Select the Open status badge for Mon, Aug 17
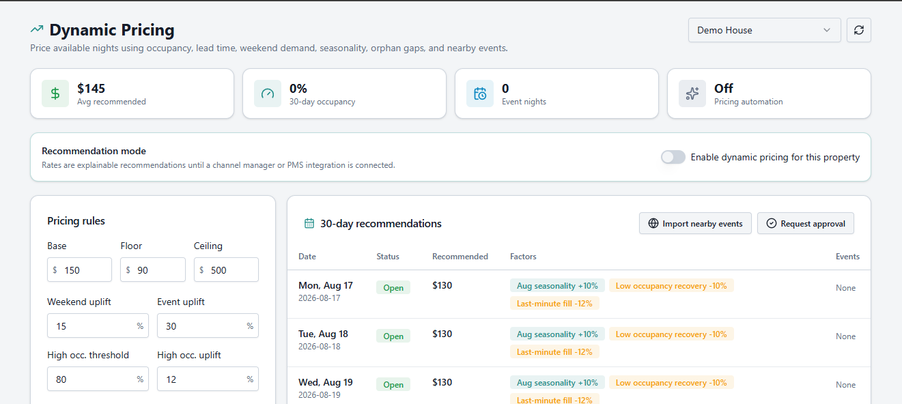Screen dimensions: 902x404 click(393, 287)
